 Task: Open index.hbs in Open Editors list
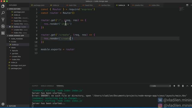(18, 33)
